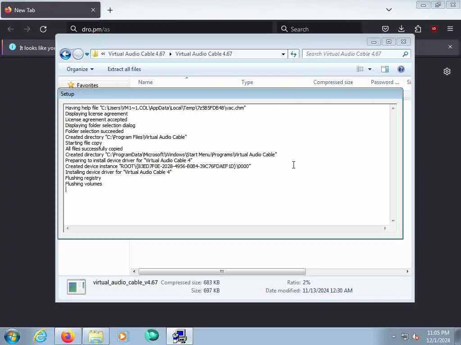Click the Setup log scroll up arrow
Image resolution: width=461 pixels, height=345 pixels.
coord(393,108)
